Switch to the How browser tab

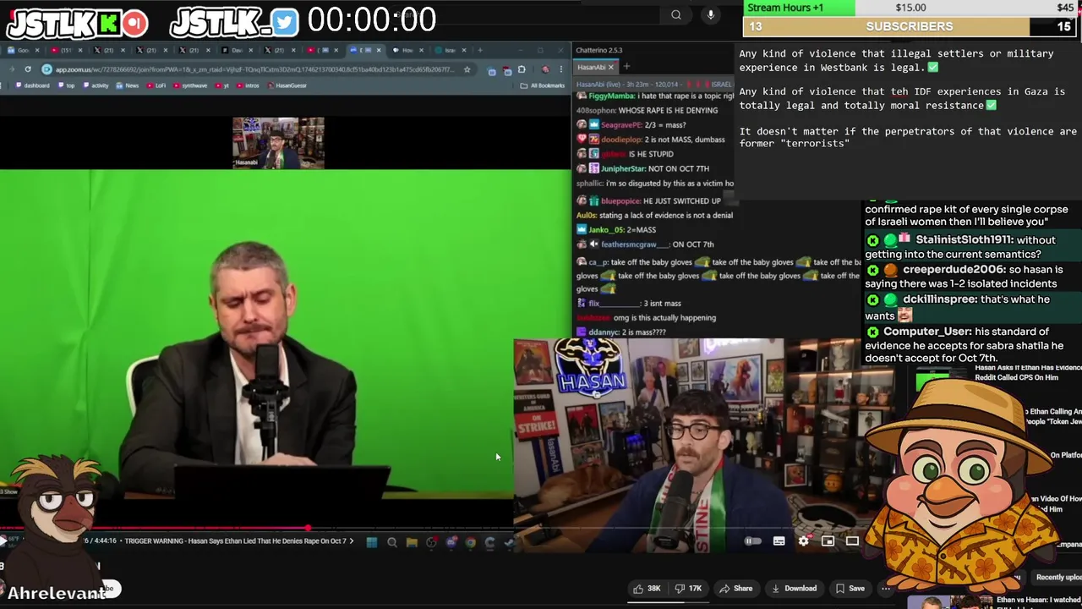point(407,50)
